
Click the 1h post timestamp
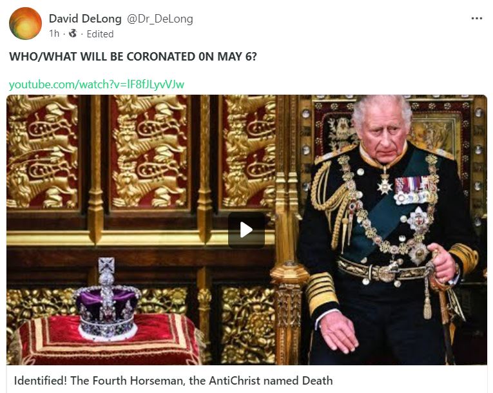point(54,34)
